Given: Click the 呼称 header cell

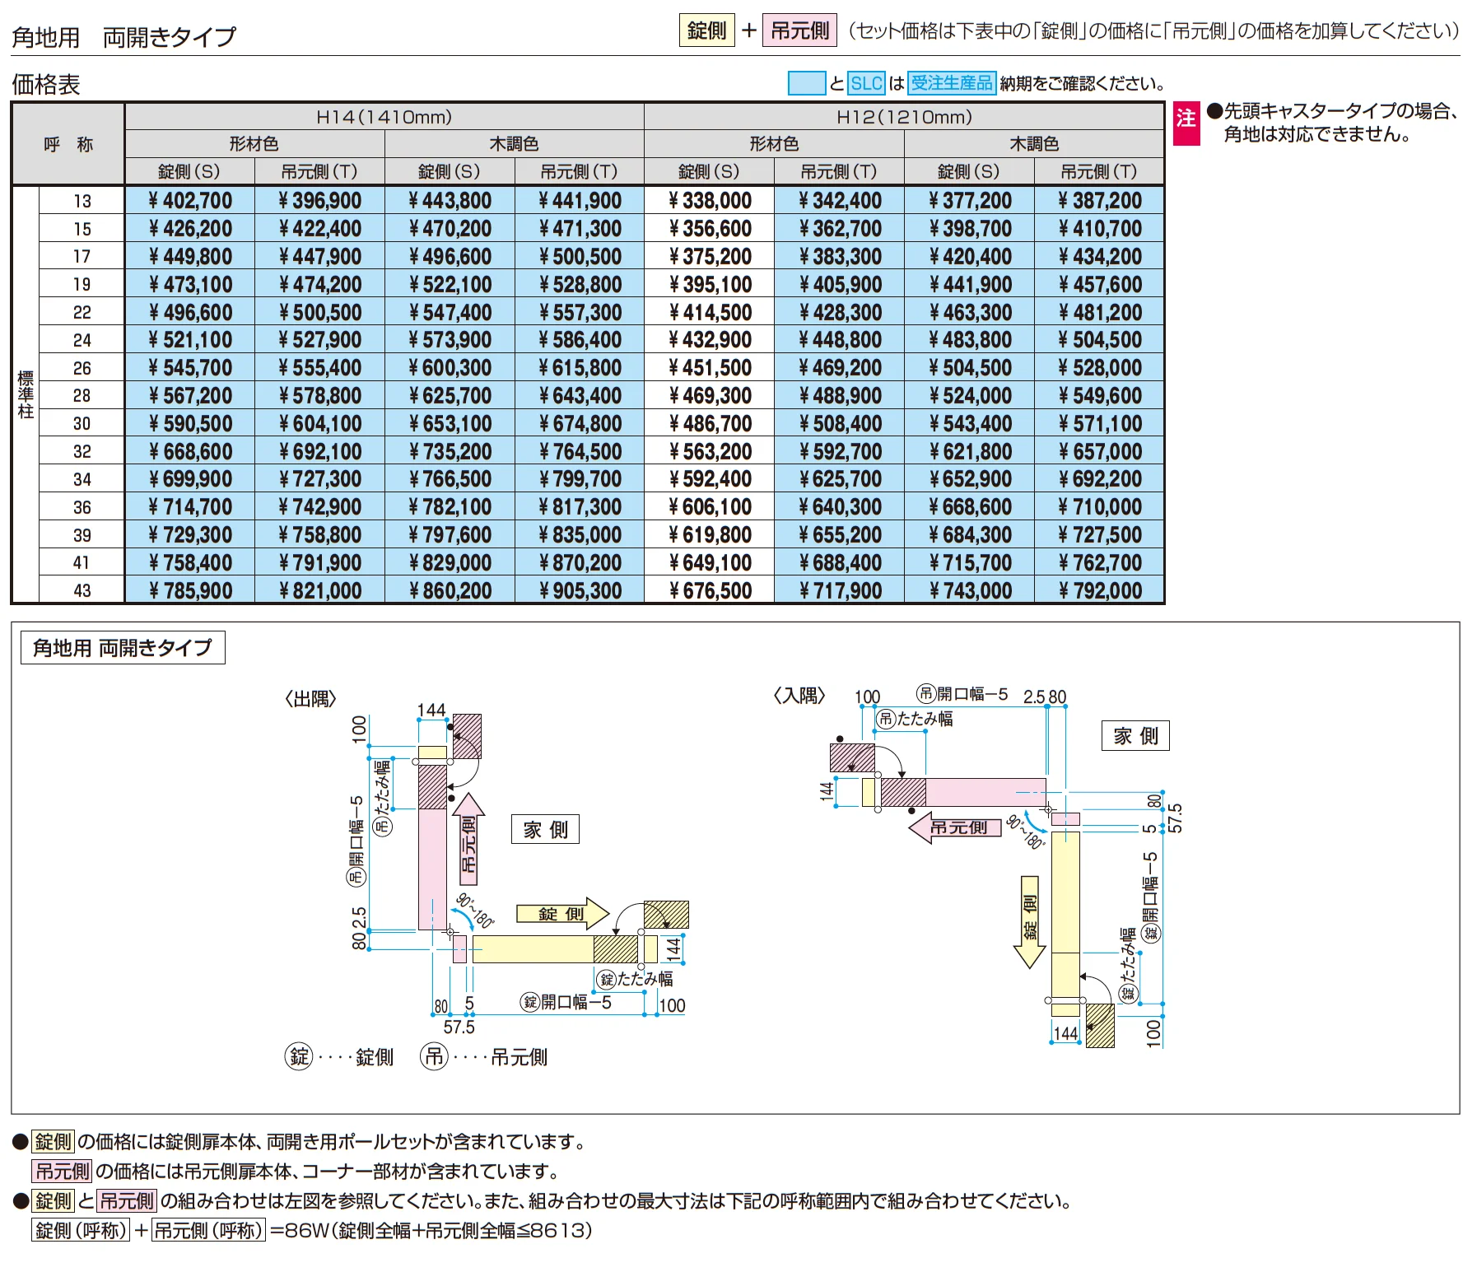Looking at the screenshot, I should (x=68, y=144).
